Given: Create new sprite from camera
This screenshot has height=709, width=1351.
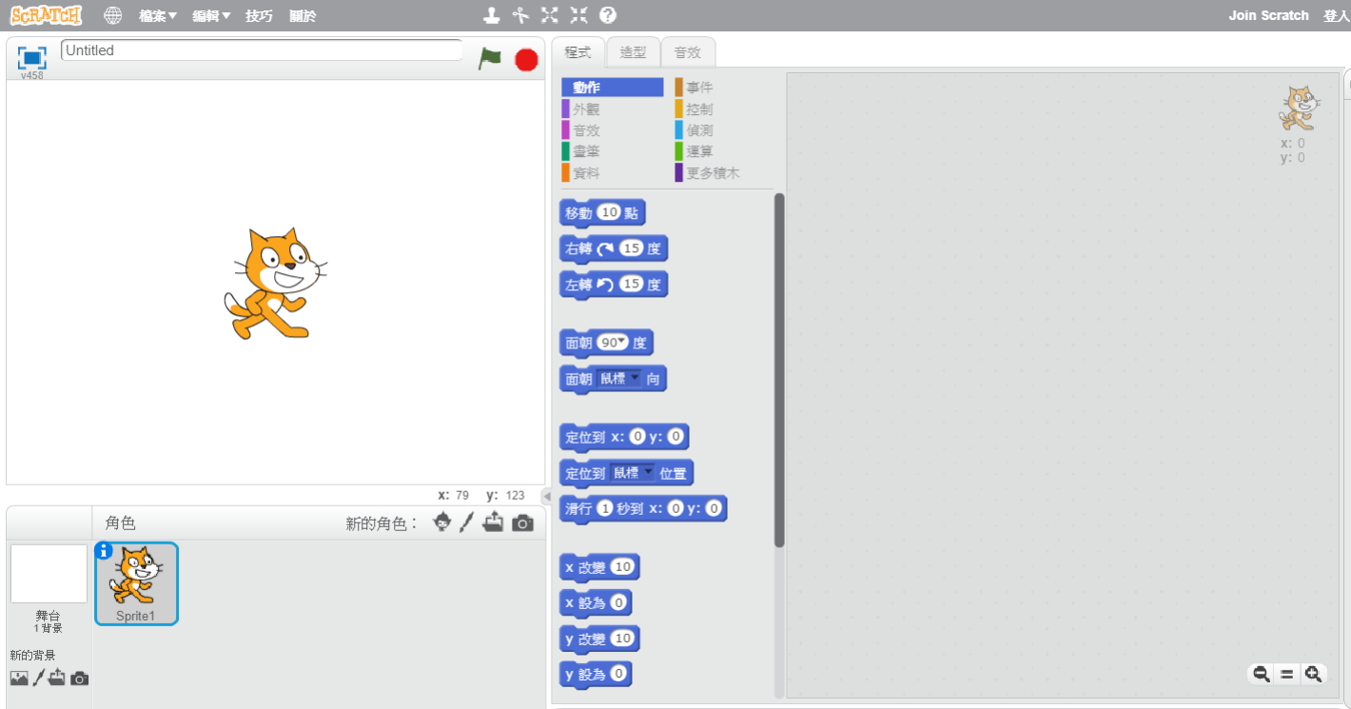Looking at the screenshot, I should pyautogui.click(x=522, y=522).
